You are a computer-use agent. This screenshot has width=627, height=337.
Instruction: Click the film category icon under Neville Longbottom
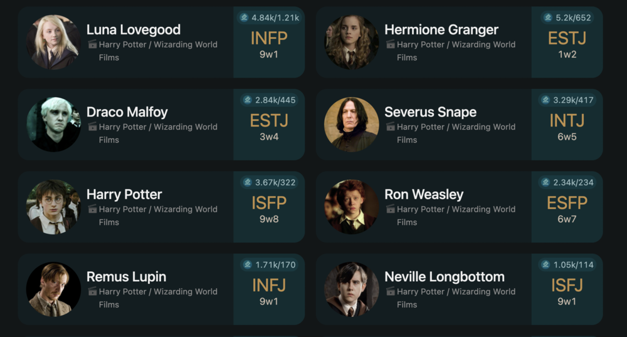pos(391,291)
